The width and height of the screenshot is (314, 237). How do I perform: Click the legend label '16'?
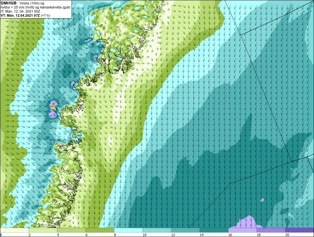(230, 235)
